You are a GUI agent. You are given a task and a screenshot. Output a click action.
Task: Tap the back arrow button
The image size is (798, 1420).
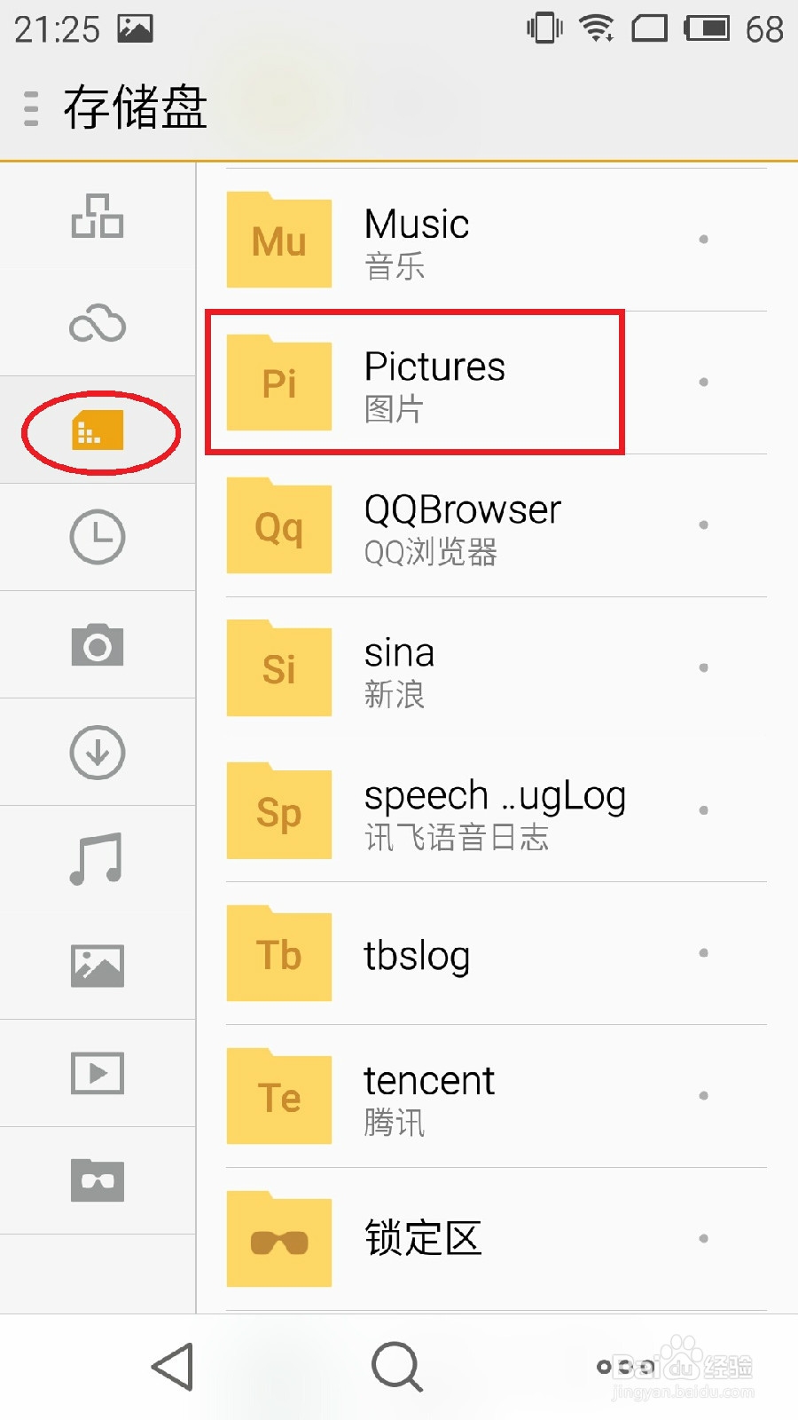click(173, 1367)
